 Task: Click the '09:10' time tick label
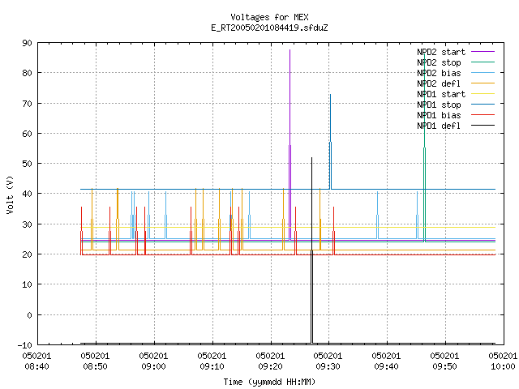coord(212,366)
